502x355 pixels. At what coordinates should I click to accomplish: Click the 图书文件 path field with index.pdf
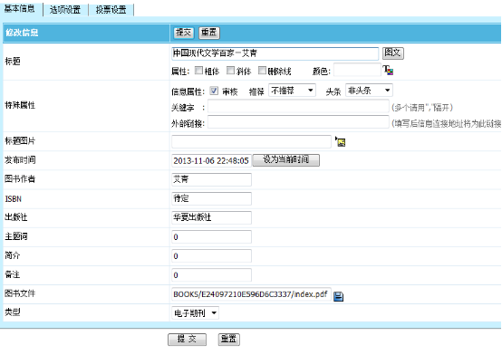click(251, 294)
